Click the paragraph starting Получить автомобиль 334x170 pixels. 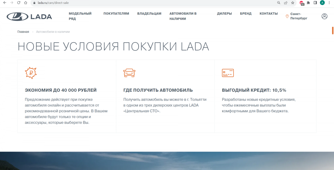pyautogui.click(x=165, y=105)
